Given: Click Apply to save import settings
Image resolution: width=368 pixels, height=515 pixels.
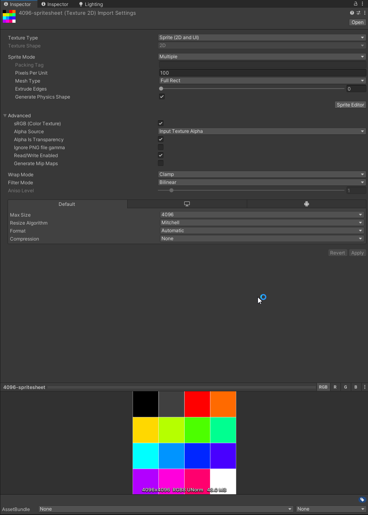Looking at the screenshot, I should click(x=357, y=253).
